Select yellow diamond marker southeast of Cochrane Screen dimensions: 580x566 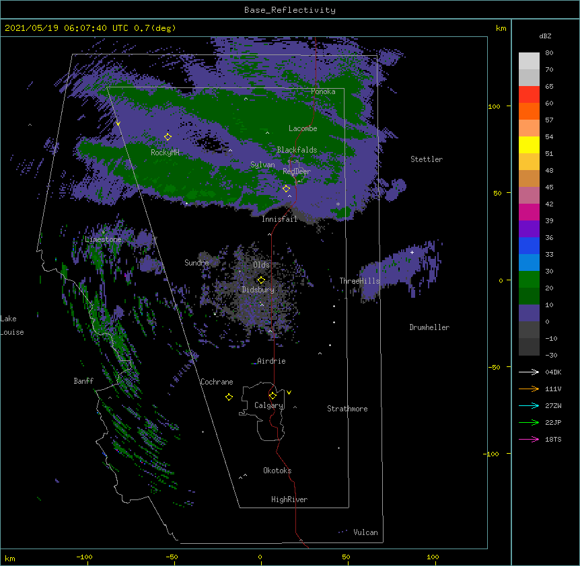229,397
